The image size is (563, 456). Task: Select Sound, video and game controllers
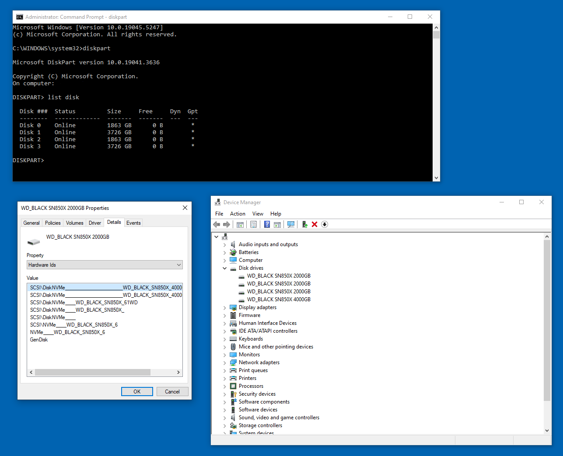pyautogui.click(x=279, y=418)
